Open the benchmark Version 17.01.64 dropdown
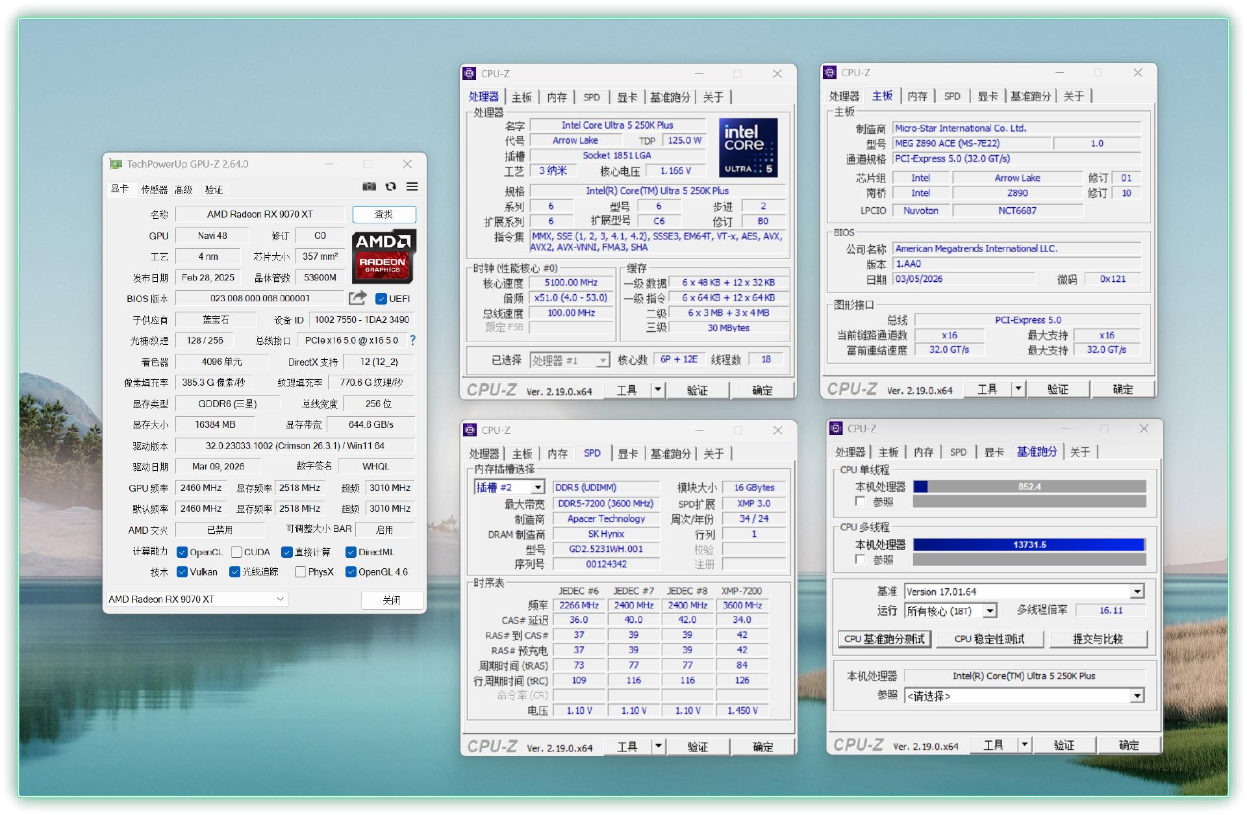Viewport: 1247px width, 815px height. 1137,592
